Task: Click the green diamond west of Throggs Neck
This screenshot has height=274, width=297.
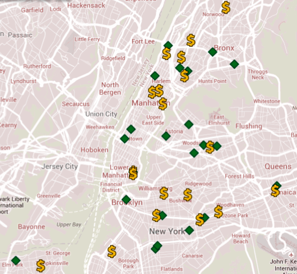Action: (234, 64)
